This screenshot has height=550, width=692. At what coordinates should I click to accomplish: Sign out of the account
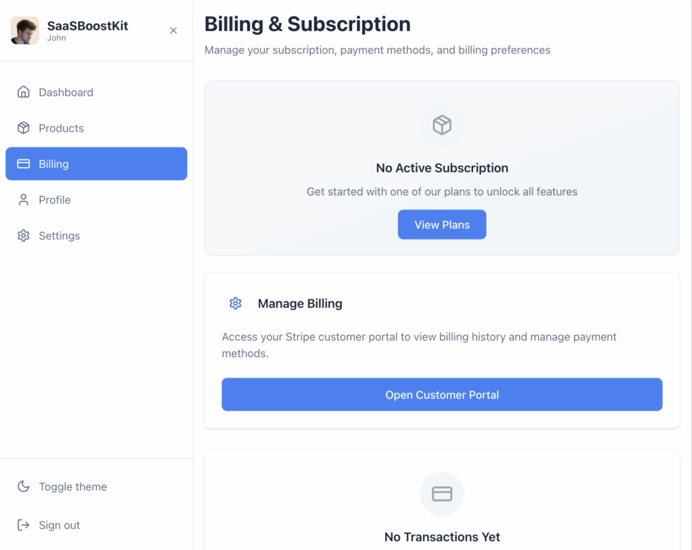pyautogui.click(x=59, y=525)
